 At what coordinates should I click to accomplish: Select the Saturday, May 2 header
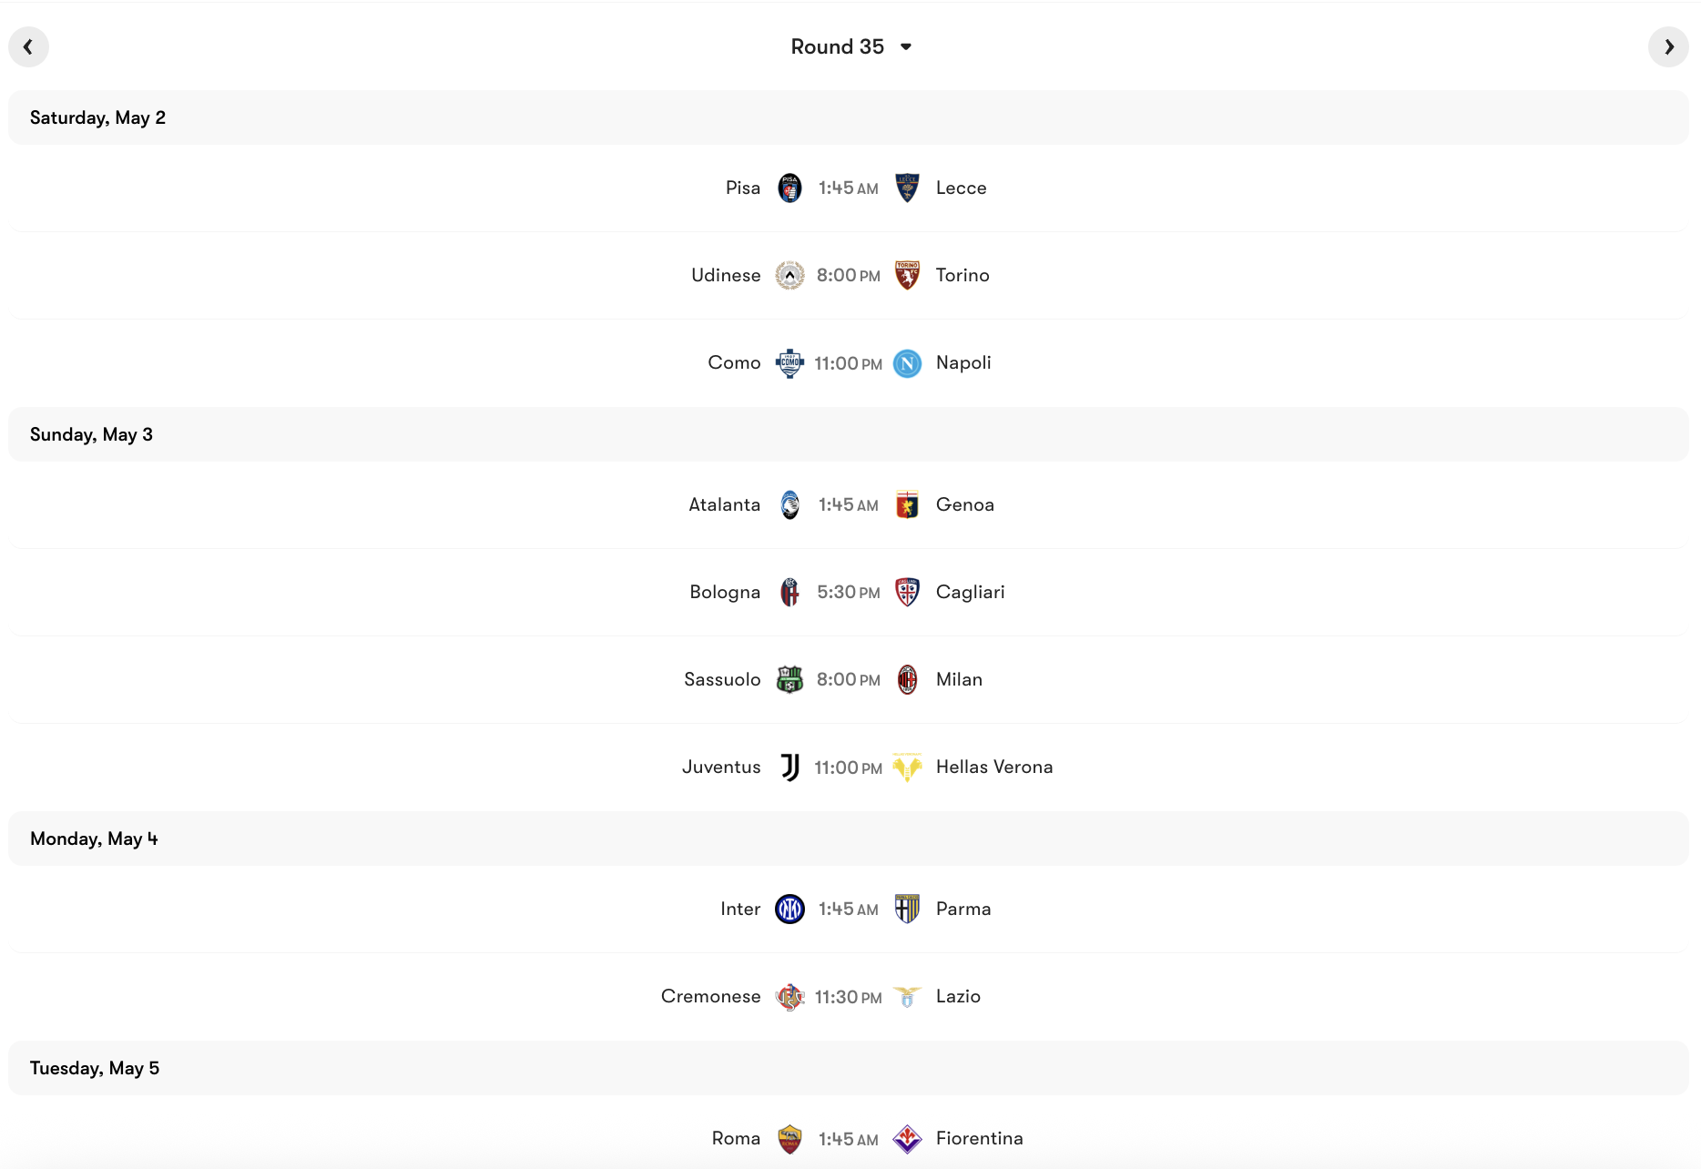(x=97, y=117)
